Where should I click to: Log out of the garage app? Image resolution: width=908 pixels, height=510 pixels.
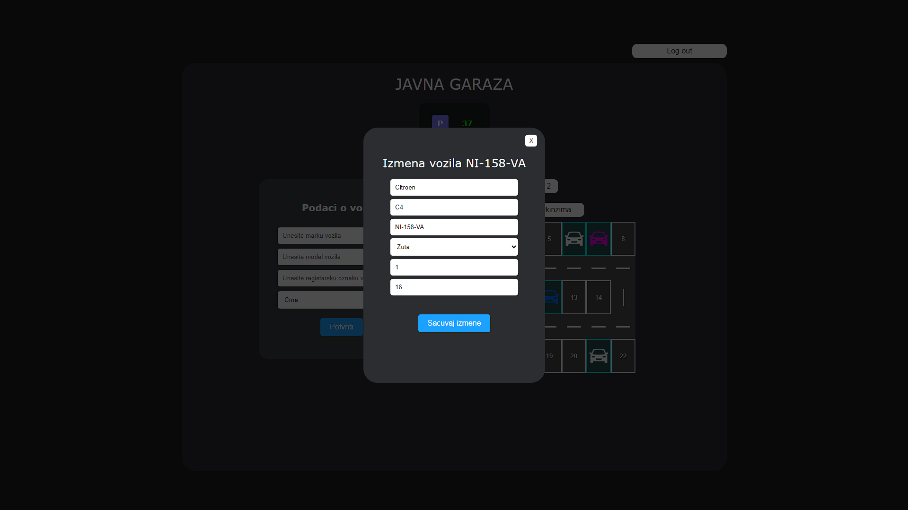click(679, 51)
